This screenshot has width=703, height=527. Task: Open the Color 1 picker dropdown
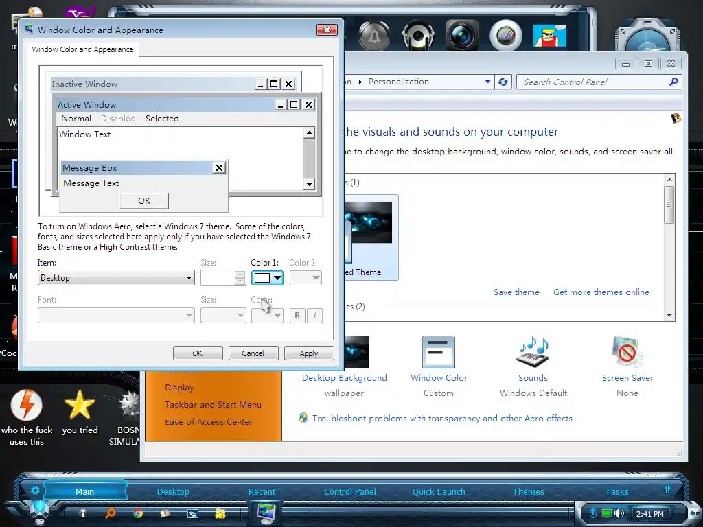pos(267,278)
